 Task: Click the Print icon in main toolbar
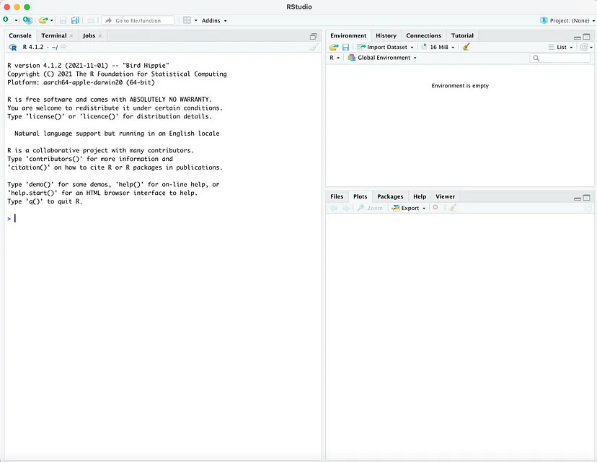(91, 21)
